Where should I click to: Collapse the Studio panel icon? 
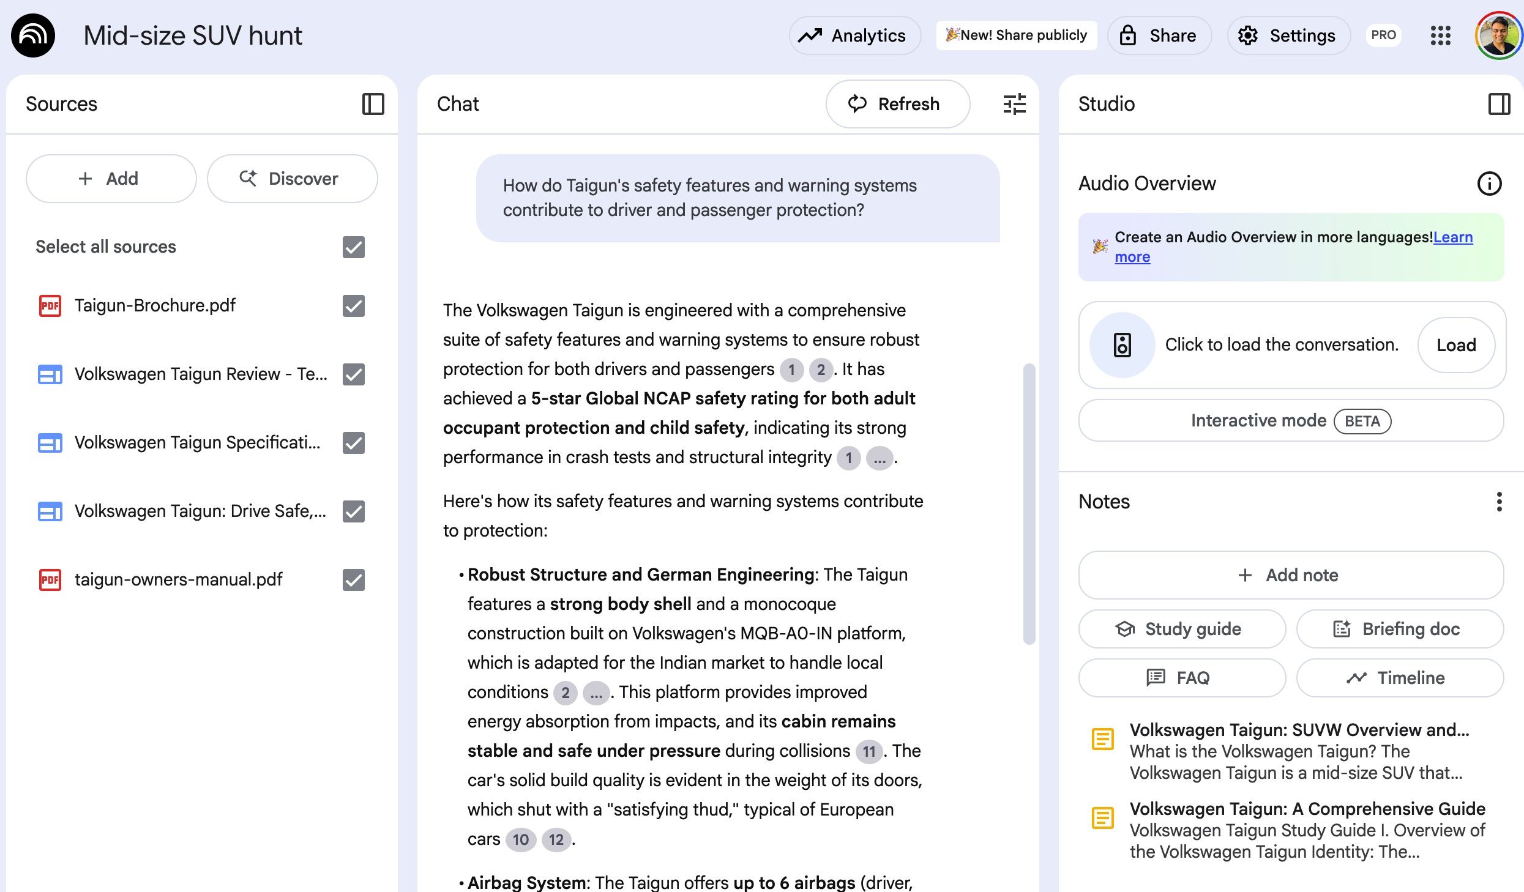(x=1499, y=104)
